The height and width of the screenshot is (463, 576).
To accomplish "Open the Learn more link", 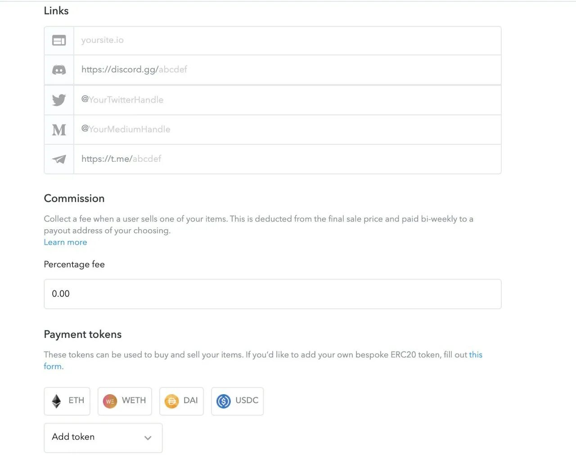I will (x=65, y=242).
